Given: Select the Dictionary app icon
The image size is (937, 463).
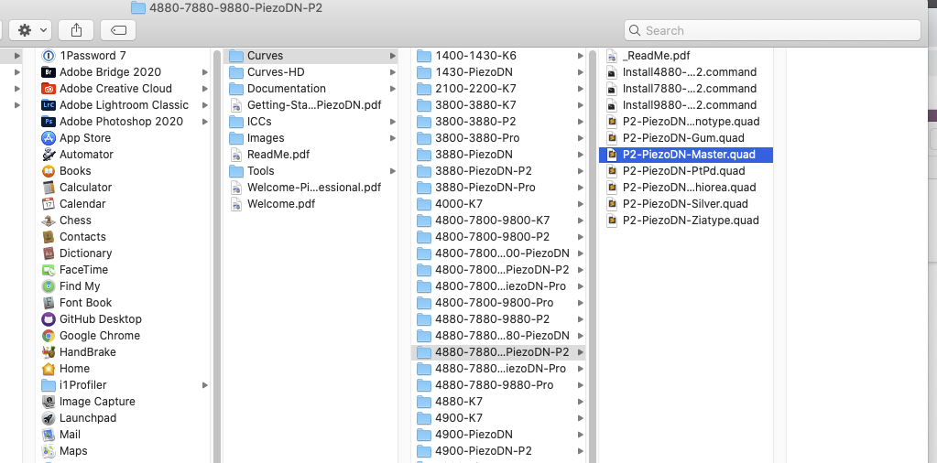Looking at the screenshot, I should pyautogui.click(x=49, y=253).
